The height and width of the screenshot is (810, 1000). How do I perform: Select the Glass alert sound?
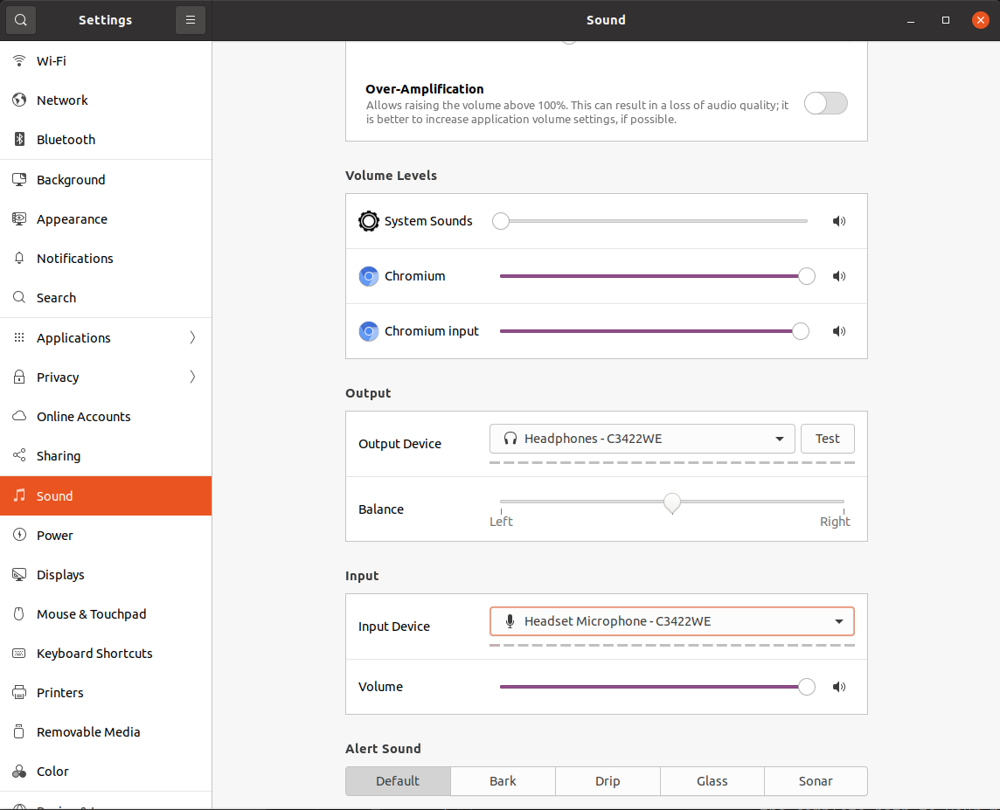tap(712, 780)
